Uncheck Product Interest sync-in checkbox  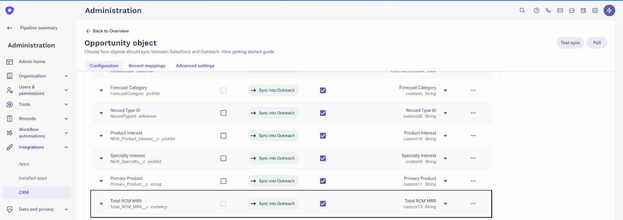click(323, 136)
